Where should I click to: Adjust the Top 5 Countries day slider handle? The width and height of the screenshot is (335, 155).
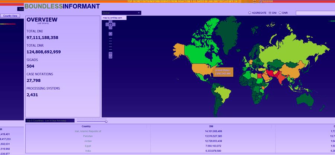click(106, 122)
